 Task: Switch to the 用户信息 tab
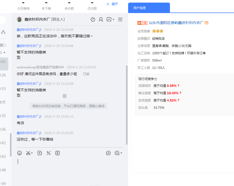(x=140, y=8)
